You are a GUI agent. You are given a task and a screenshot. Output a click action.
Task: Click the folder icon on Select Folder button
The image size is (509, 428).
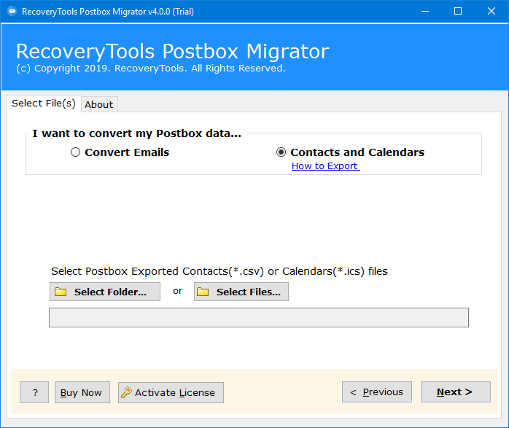tap(61, 292)
